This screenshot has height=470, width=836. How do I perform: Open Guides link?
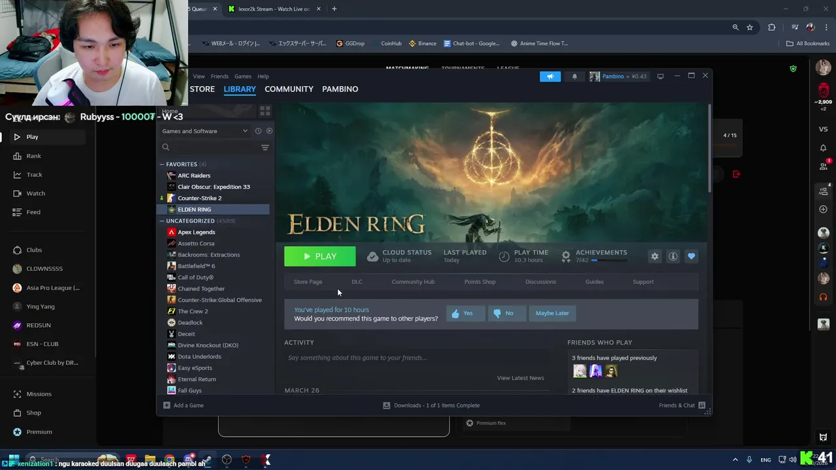pyautogui.click(x=594, y=282)
